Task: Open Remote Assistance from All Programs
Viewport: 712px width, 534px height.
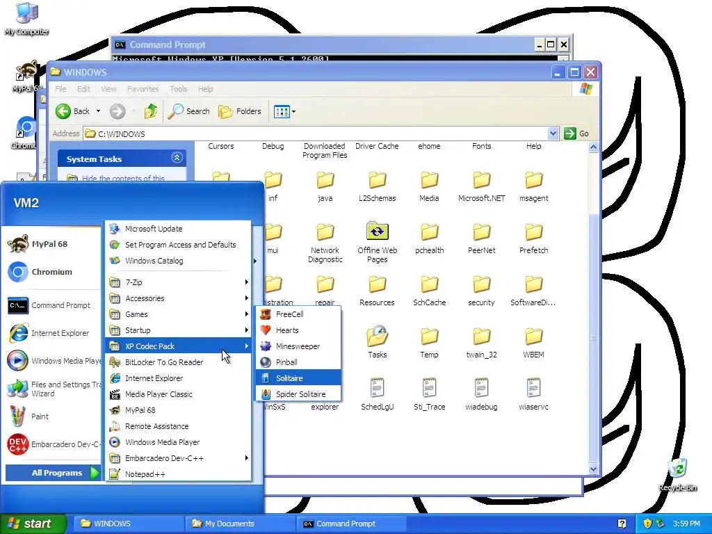Action: pos(178,426)
